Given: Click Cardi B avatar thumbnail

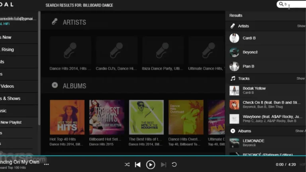Looking at the screenshot, I should [x=234, y=38].
